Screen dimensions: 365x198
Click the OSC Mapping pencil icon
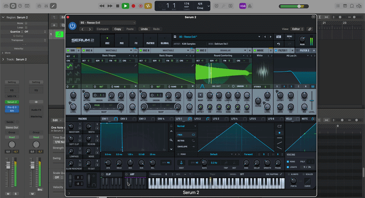pos(281,174)
